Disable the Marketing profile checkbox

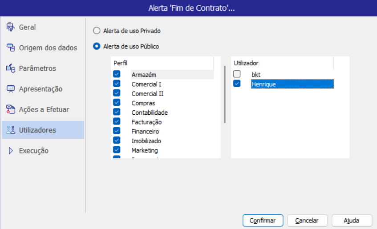pyautogui.click(x=117, y=150)
